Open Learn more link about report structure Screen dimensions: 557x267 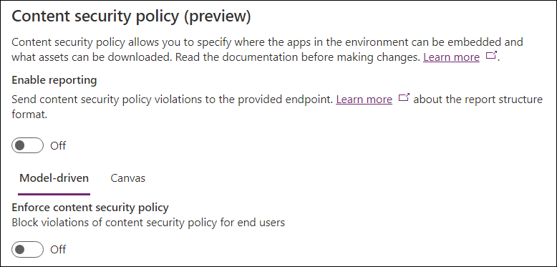[364, 99]
